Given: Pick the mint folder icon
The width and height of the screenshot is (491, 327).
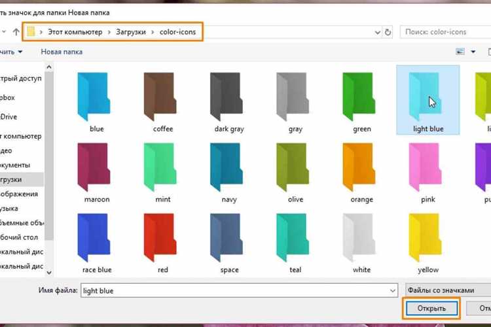Looking at the screenshot, I should click(x=160, y=167).
